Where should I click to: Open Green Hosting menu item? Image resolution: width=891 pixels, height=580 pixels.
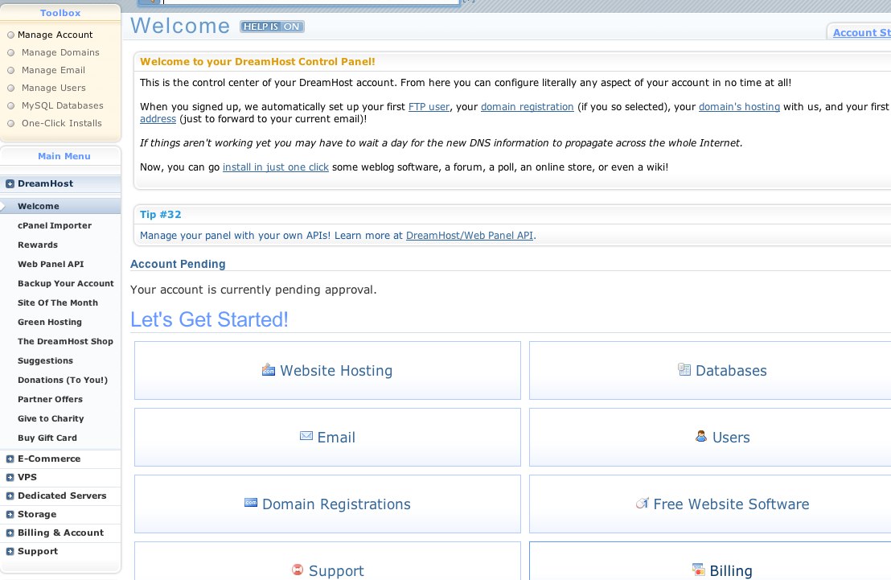49,322
